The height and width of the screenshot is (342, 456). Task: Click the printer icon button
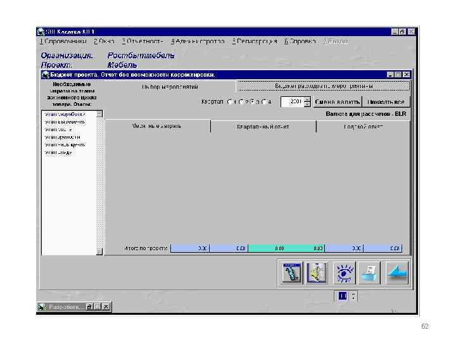(370, 273)
